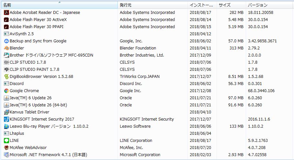
Task: Click the Blender program icon
Action: (6, 48)
